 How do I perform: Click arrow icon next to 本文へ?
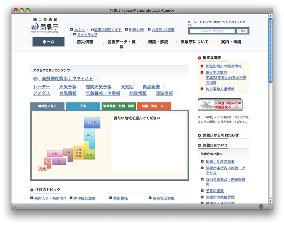(72, 29)
